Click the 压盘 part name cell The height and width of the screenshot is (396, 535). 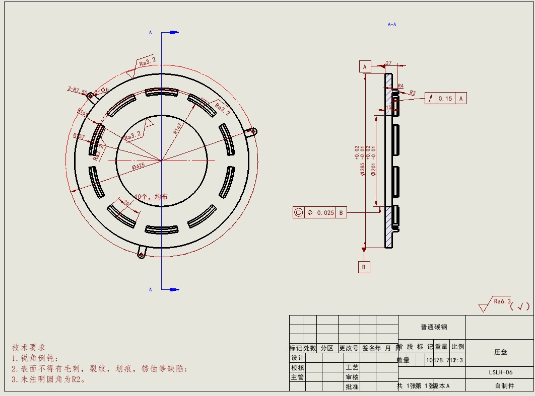pos(500,353)
